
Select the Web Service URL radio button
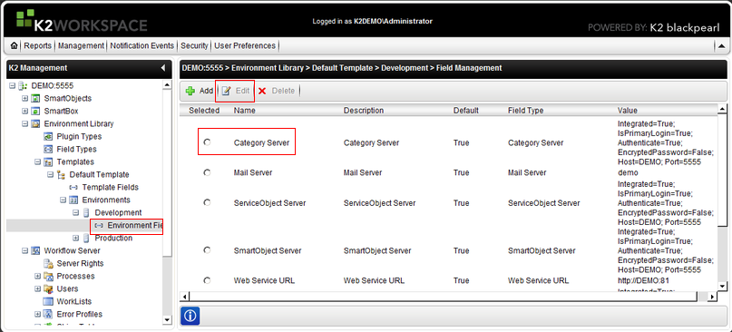tap(207, 280)
